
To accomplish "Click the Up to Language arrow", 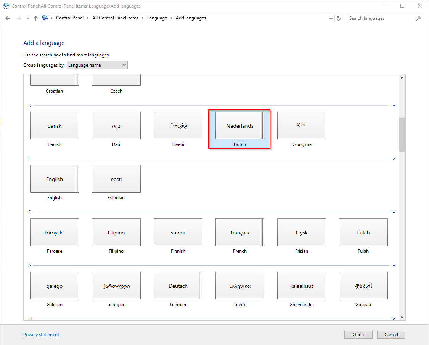I will click(36, 18).
